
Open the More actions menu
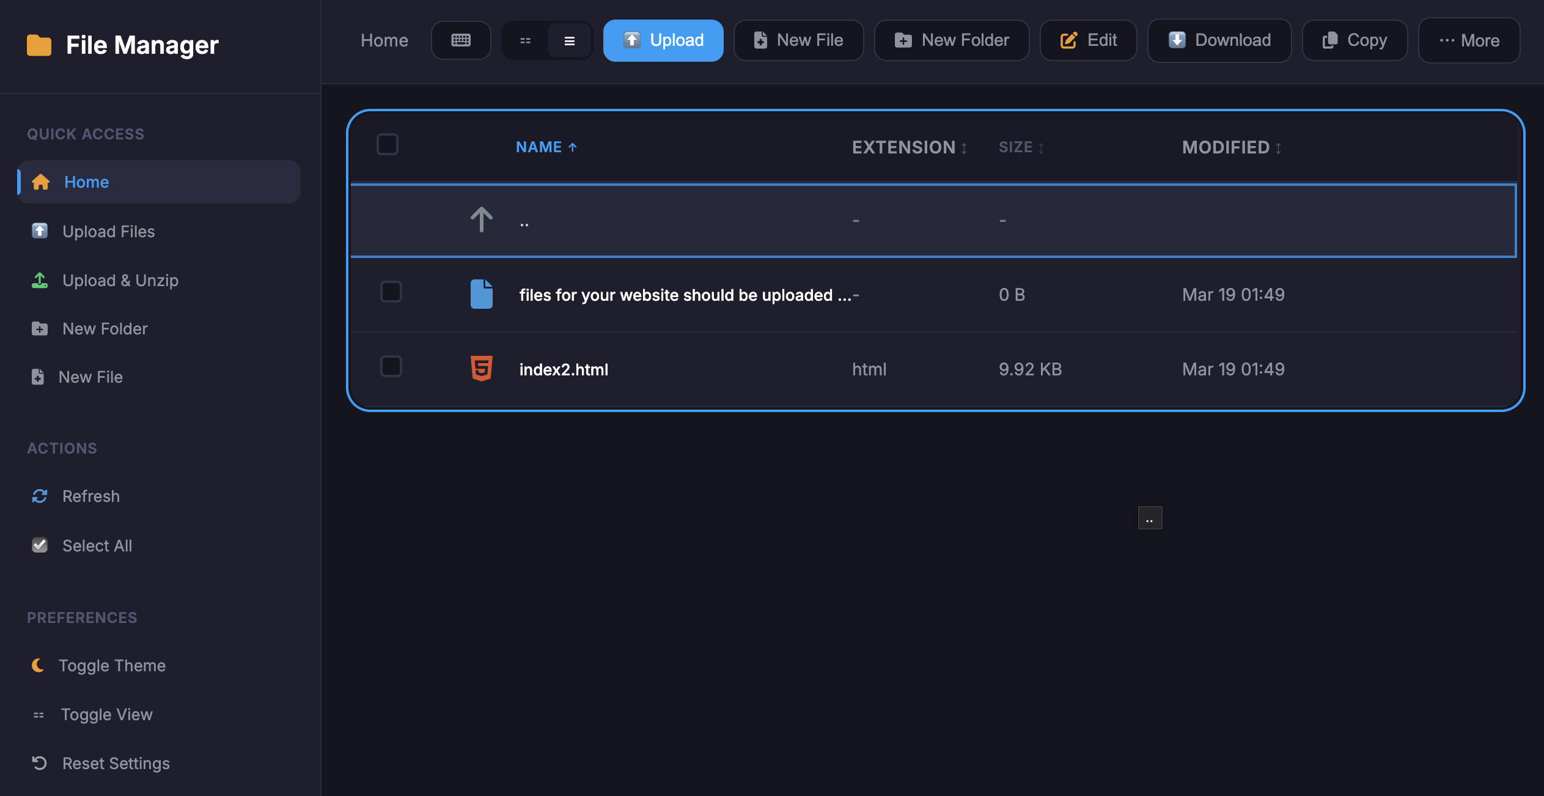[x=1469, y=40]
